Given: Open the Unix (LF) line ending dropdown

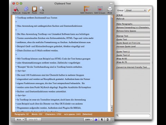Looking at the screenshot, I should coord(34,119).
